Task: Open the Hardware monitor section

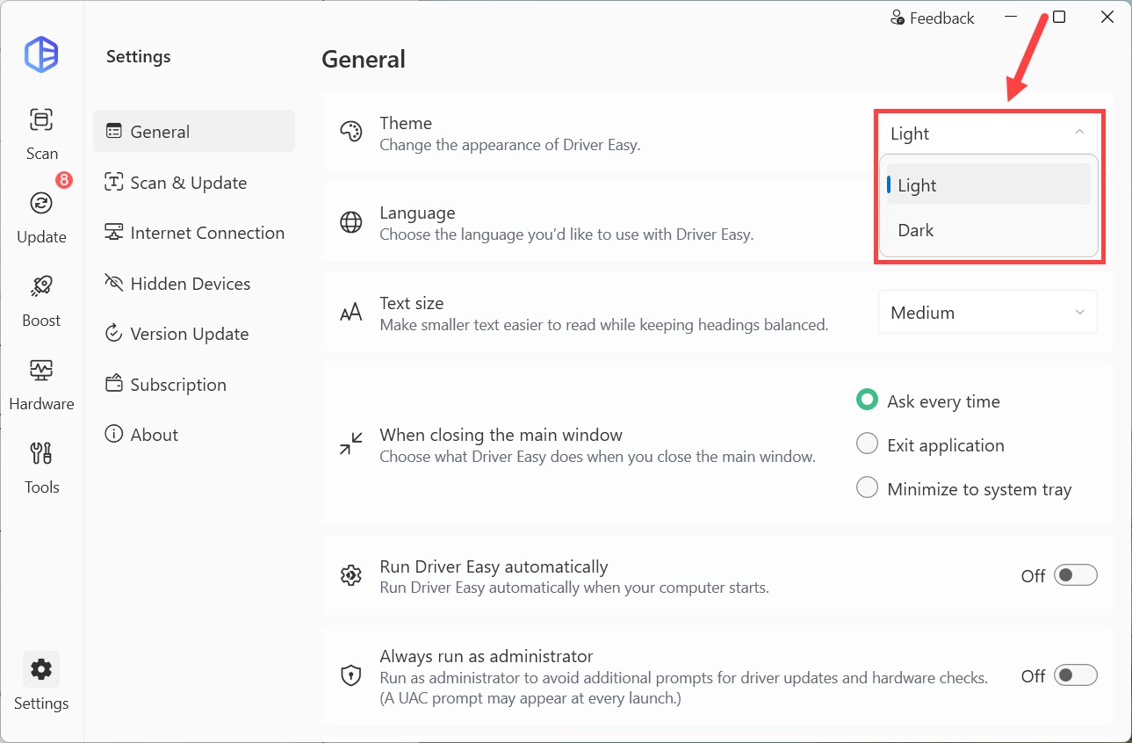Action: [41, 384]
